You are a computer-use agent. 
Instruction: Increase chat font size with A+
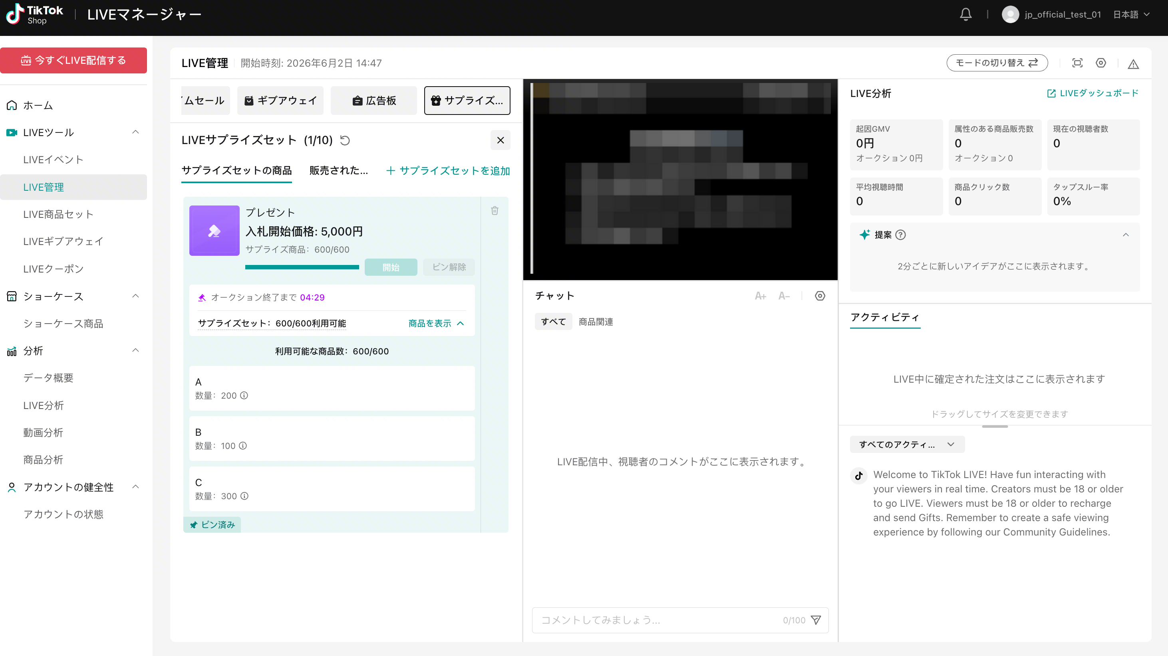tap(761, 296)
